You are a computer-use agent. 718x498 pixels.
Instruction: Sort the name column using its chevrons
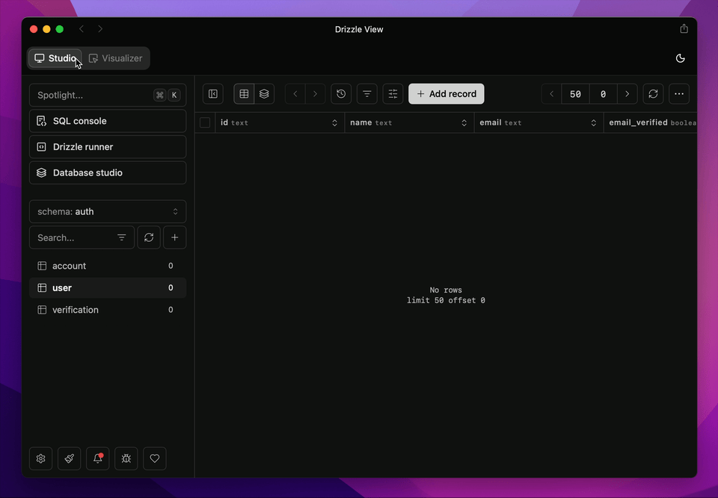click(x=464, y=122)
